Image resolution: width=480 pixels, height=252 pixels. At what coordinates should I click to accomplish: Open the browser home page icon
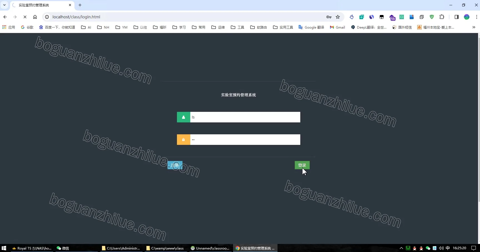click(35, 17)
